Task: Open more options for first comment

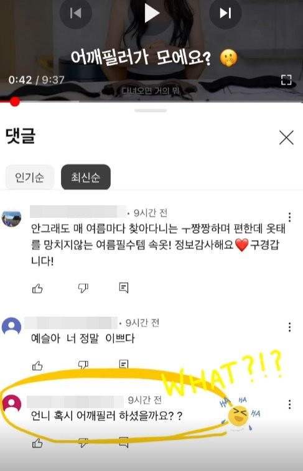Action: (x=289, y=217)
